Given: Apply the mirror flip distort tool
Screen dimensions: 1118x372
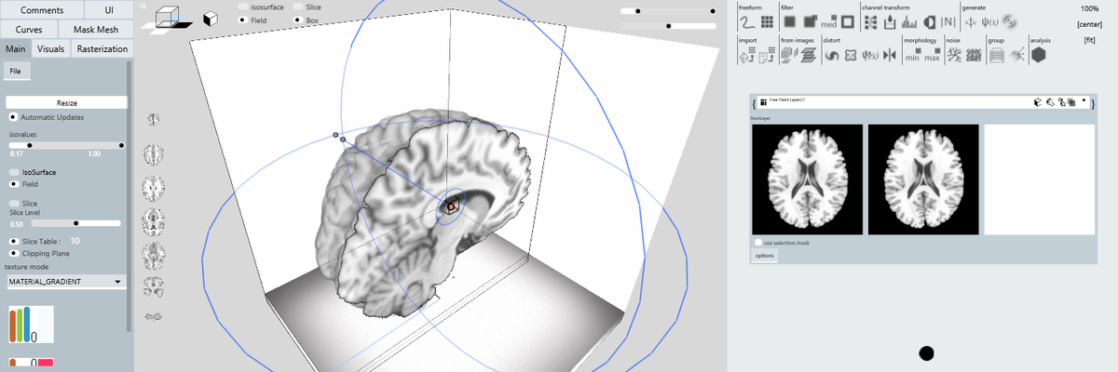Looking at the screenshot, I should pyautogui.click(x=889, y=56).
